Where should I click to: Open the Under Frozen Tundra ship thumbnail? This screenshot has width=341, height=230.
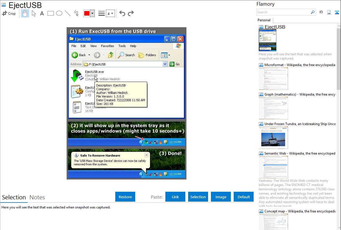(x=273, y=138)
